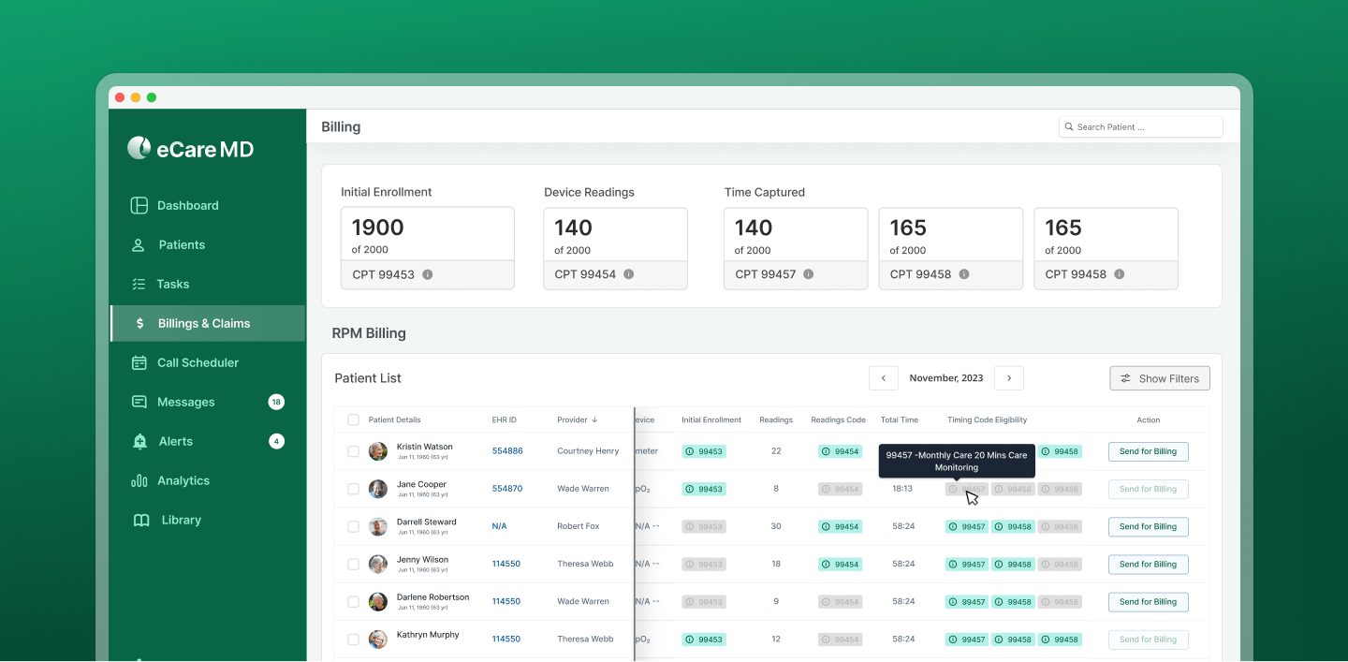
Task: Click the Library book icon
Action: [140, 521]
